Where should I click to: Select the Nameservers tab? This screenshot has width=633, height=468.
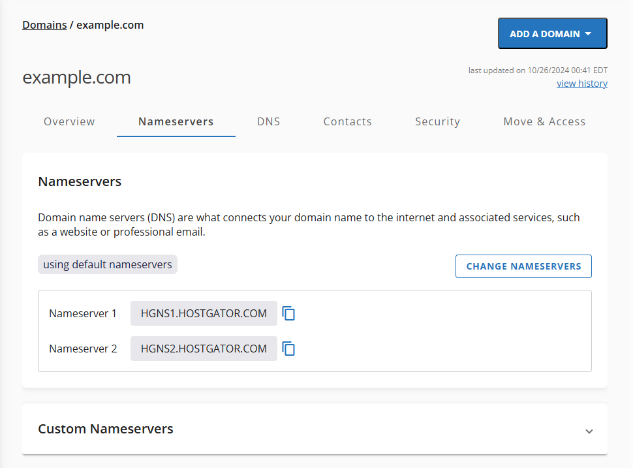pyautogui.click(x=176, y=121)
